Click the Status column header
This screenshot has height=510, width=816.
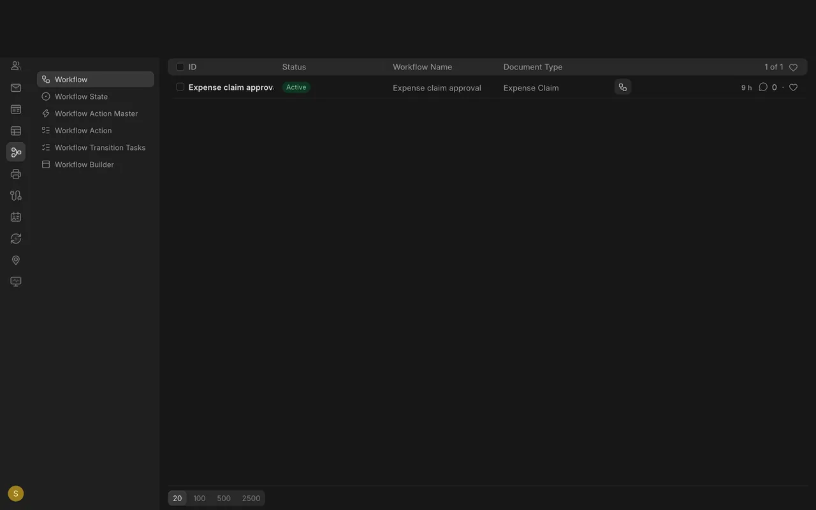pyautogui.click(x=294, y=67)
